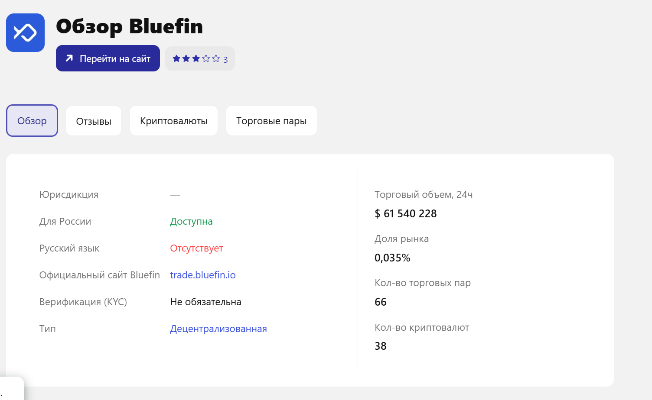Viewport: 652px width, 400px height.
Task: Switch to the Отзывы tab
Action: coord(93,120)
